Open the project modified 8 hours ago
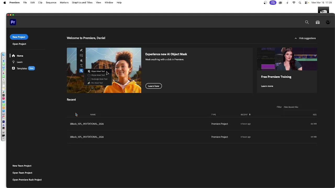The image size is (335, 188). coord(192,137)
